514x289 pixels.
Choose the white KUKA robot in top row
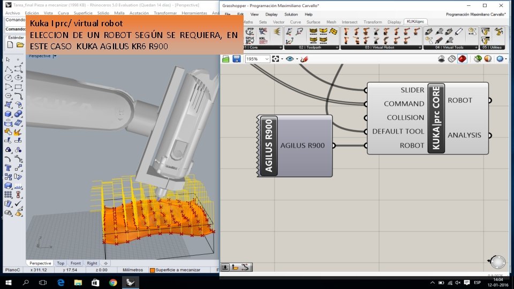tap(376, 32)
